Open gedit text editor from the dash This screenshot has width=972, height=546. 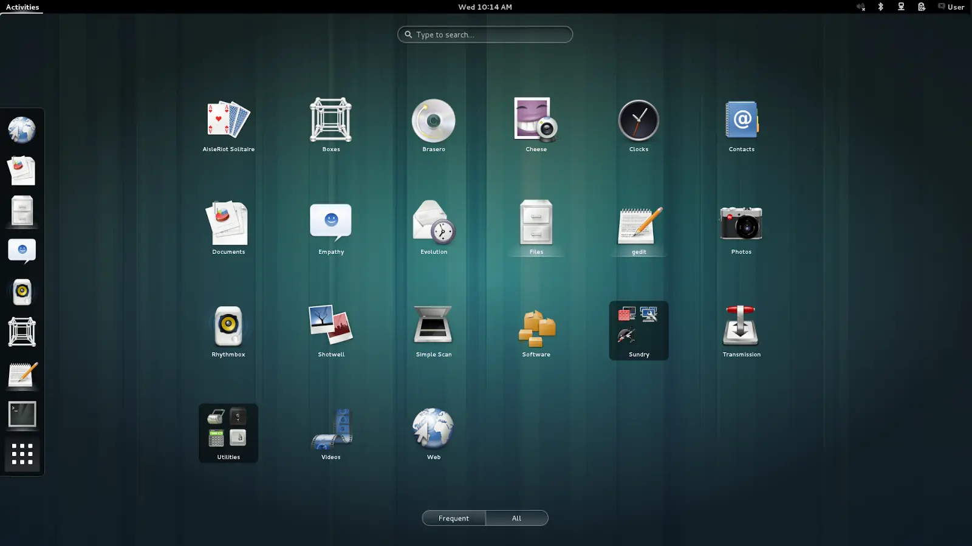coord(22,374)
